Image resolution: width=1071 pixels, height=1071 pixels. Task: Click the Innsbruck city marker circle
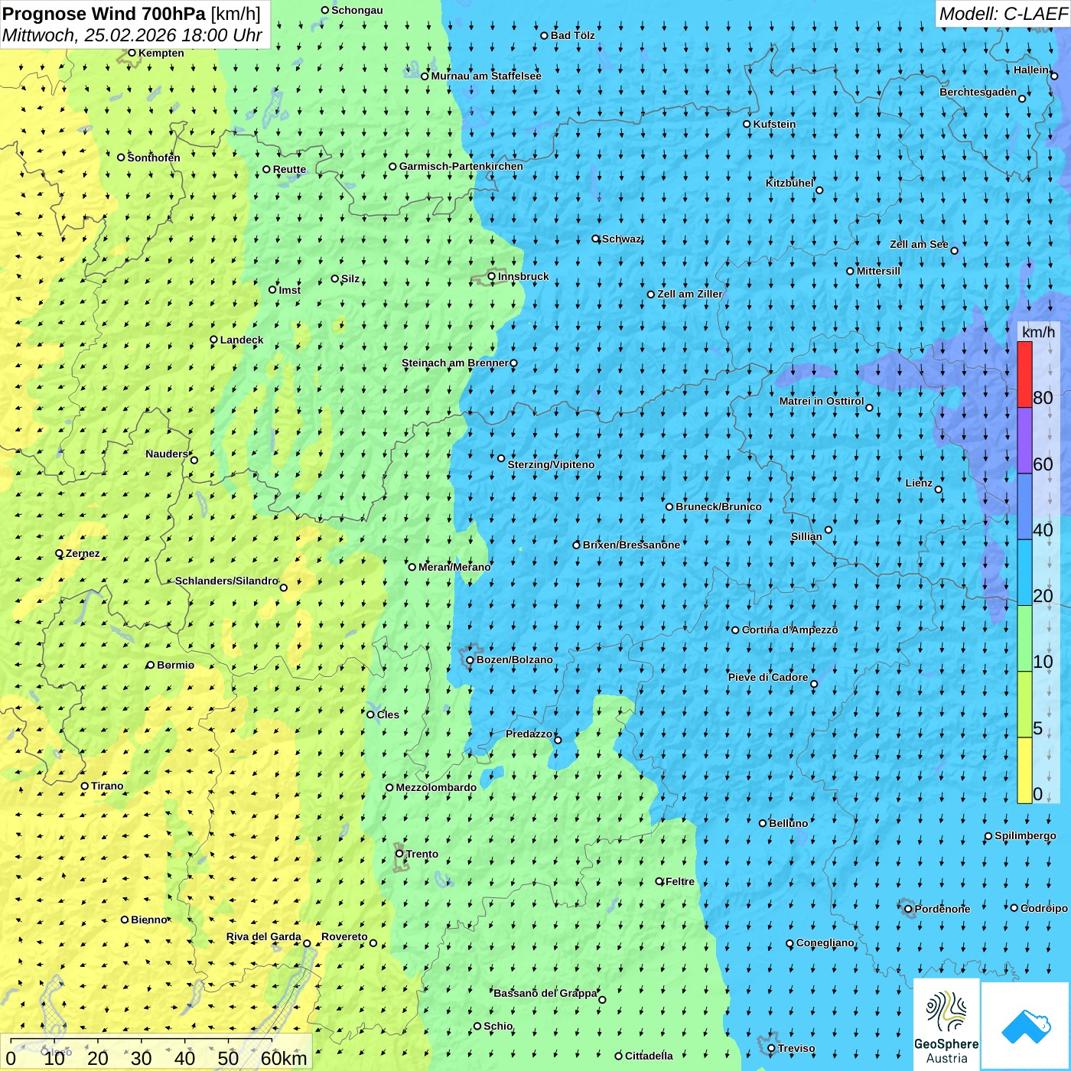[492, 276]
